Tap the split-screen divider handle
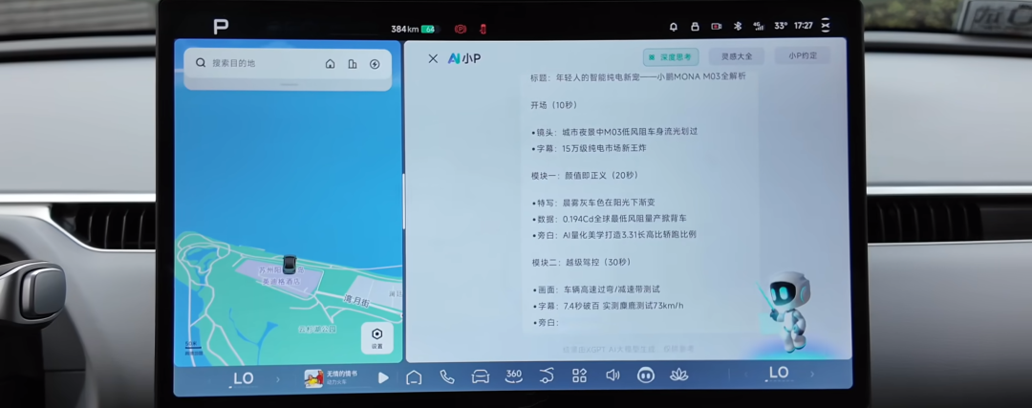 pyautogui.click(x=403, y=201)
